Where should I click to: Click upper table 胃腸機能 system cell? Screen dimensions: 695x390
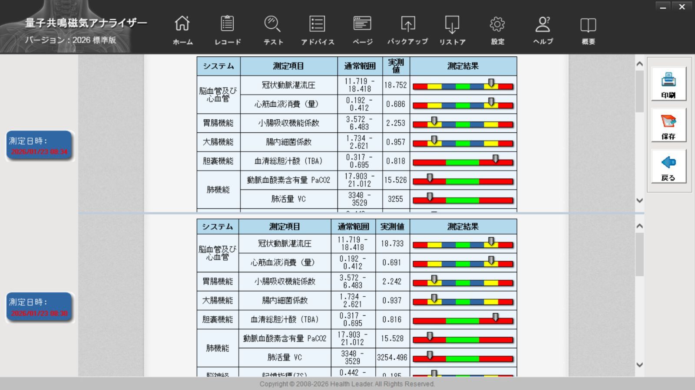(218, 123)
